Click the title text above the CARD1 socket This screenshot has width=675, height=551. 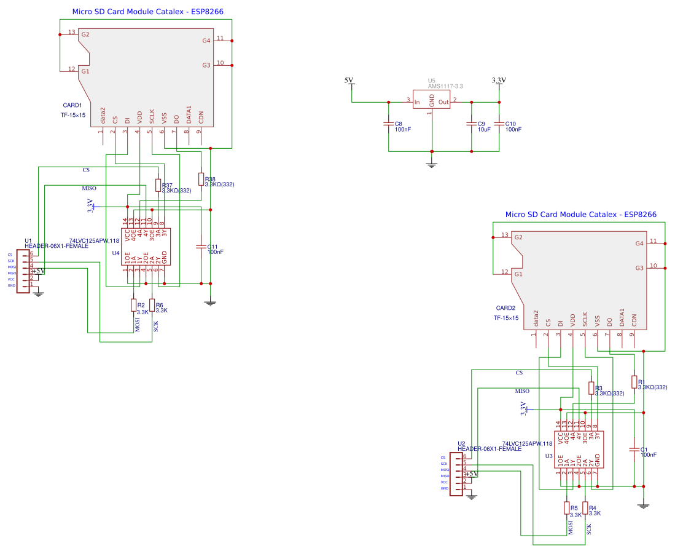pos(147,12)
